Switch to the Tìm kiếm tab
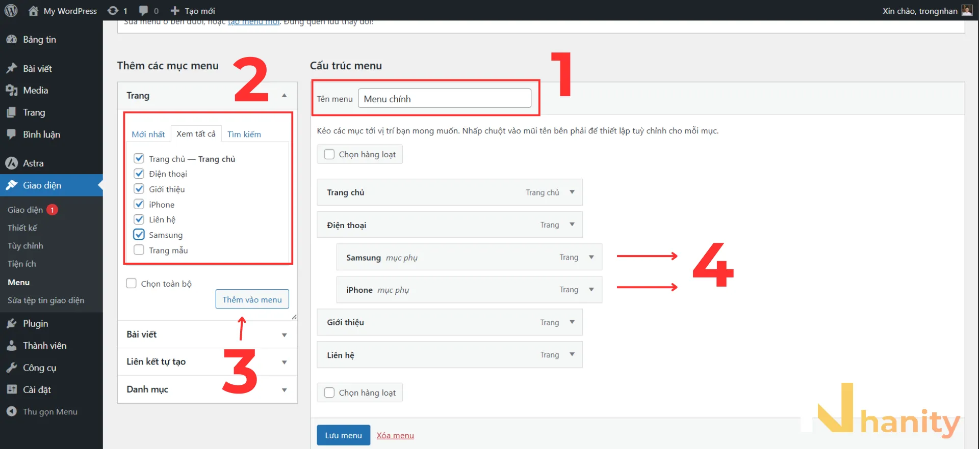The height and width of the screenshot is (449, 979). 244,134
